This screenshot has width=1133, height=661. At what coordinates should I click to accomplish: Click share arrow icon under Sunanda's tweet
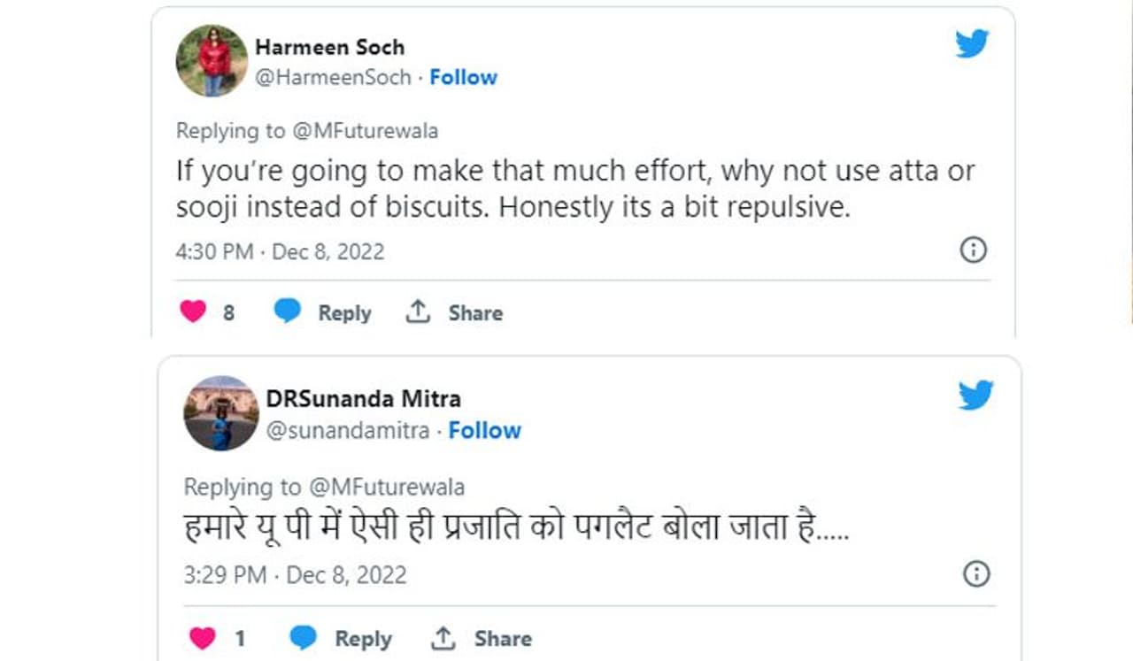[x=443, y=638]
